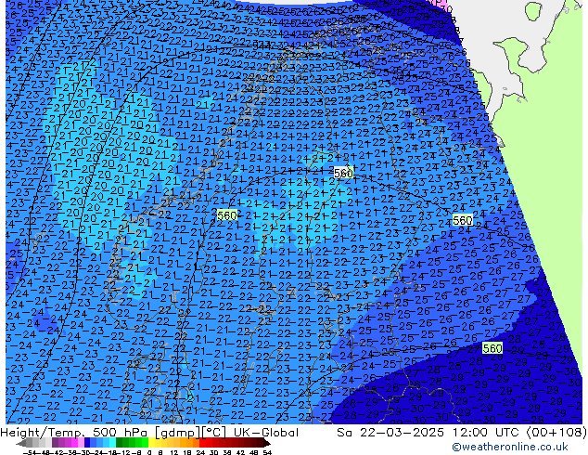Pick the bright cyan swatch in the legend
This screenshot has height=455, width=588.
point(112,443)
